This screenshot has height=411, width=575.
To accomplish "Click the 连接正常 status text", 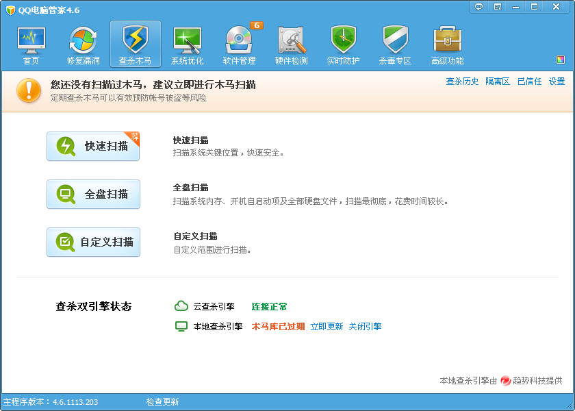I will (x=269, y=306).
